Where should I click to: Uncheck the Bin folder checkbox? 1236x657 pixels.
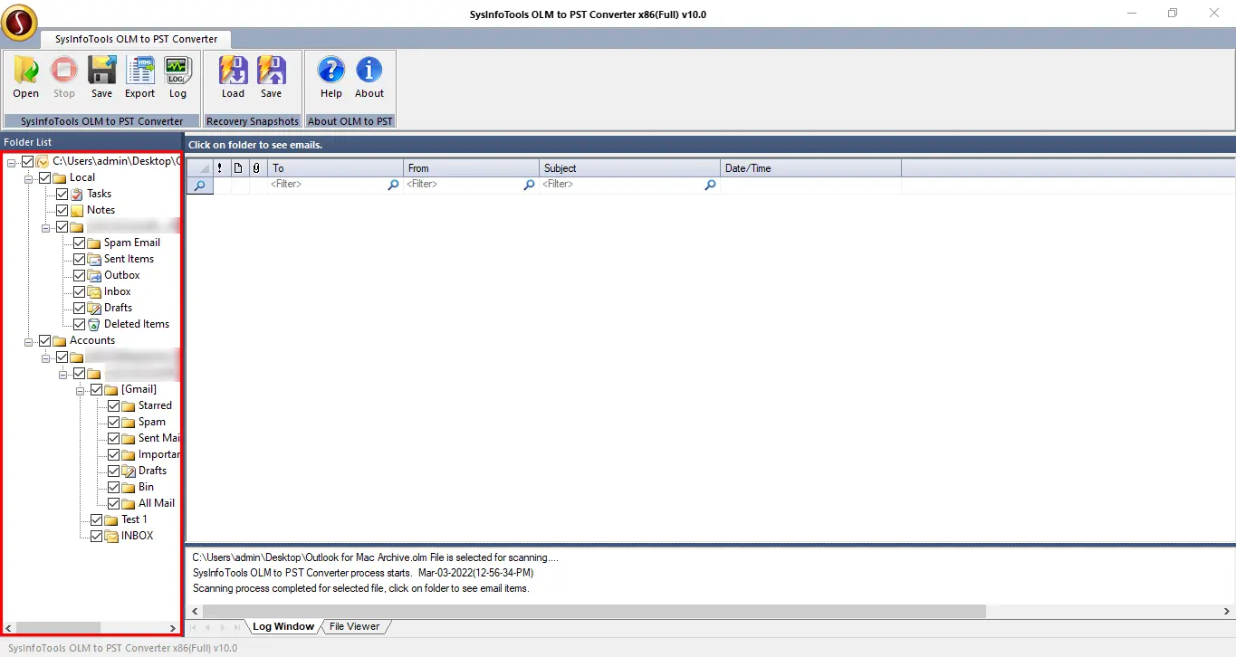point(113,487)
